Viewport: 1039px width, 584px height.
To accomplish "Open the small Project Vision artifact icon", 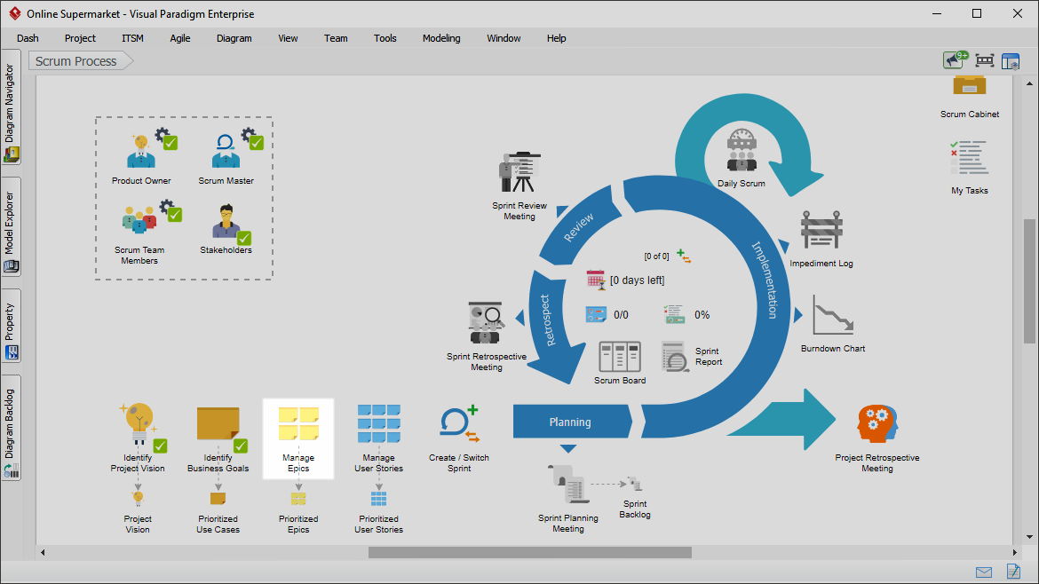I will (x=138, y=498).
